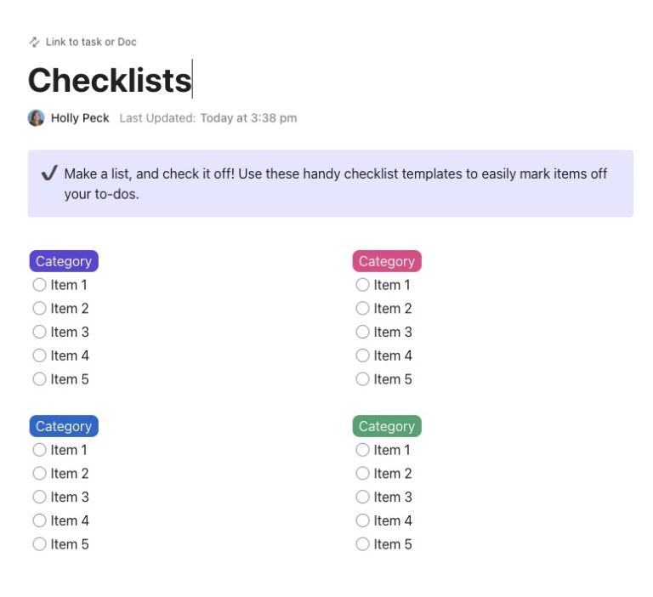The width and height of the screenshot is (653, 597).
Task: Check Item 5 under purple Category
Action: (39, 379)
